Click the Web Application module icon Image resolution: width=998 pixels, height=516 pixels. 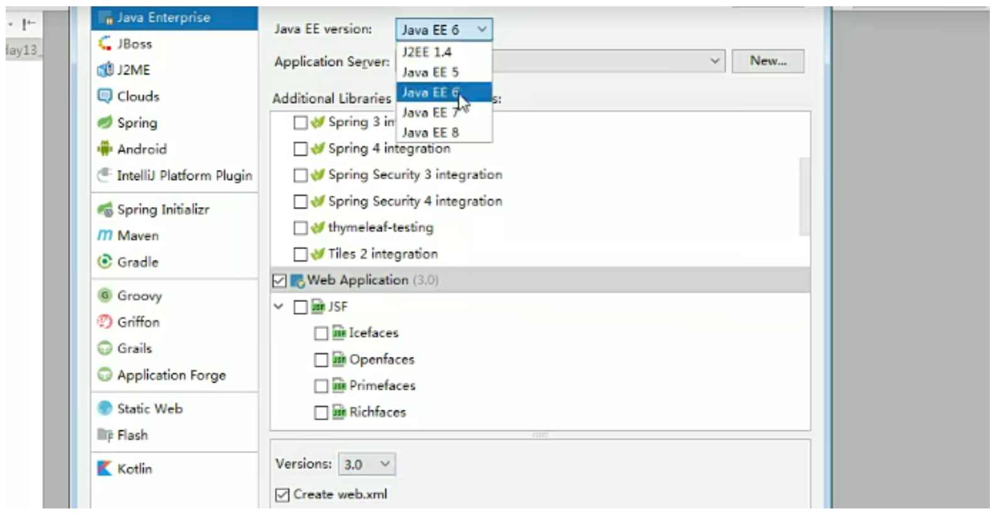pos(298,281)
